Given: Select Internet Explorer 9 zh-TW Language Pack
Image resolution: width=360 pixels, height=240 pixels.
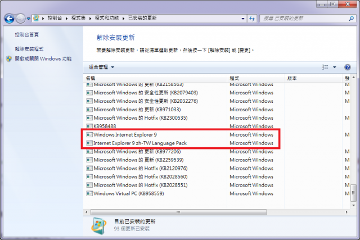Looking at the screenshot, I should [217, 143].
